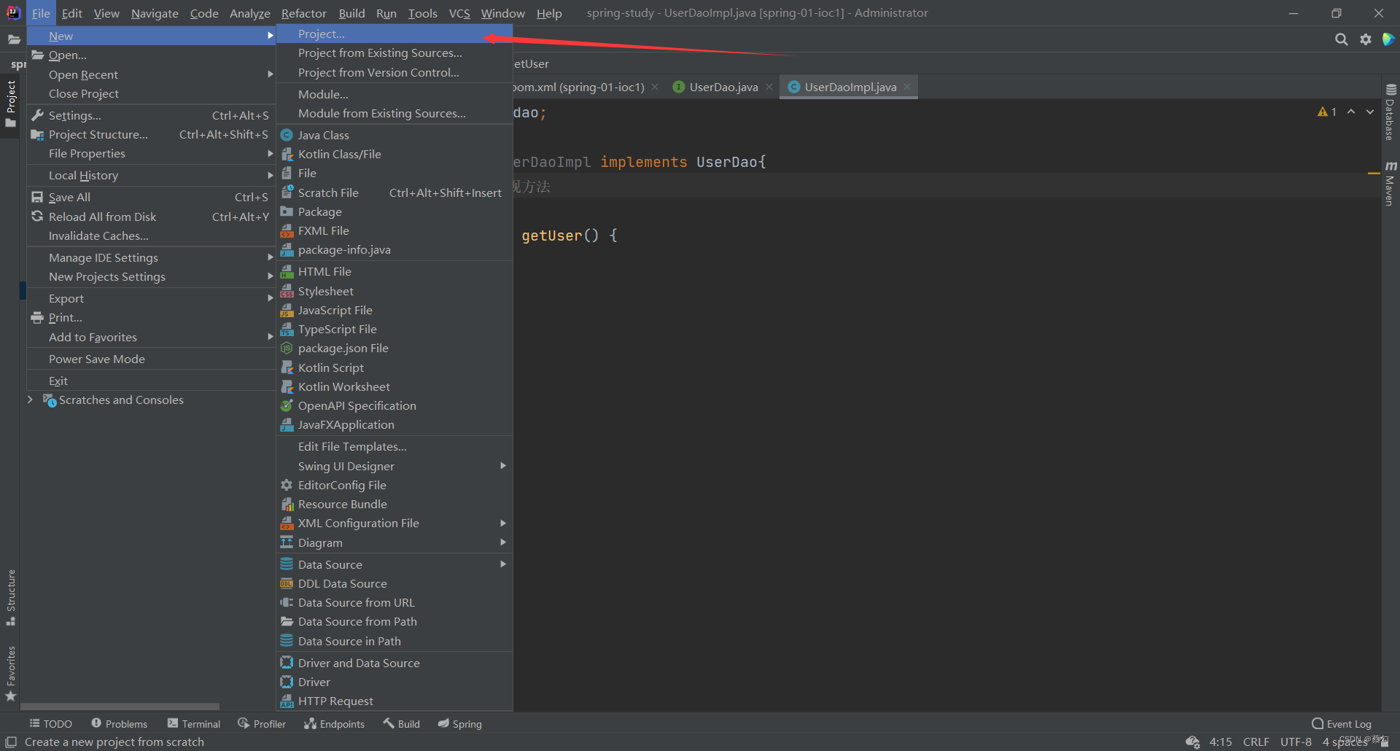Choose Driver and Data Source entry
This screenshot has width=1400, height=751.
394,663
